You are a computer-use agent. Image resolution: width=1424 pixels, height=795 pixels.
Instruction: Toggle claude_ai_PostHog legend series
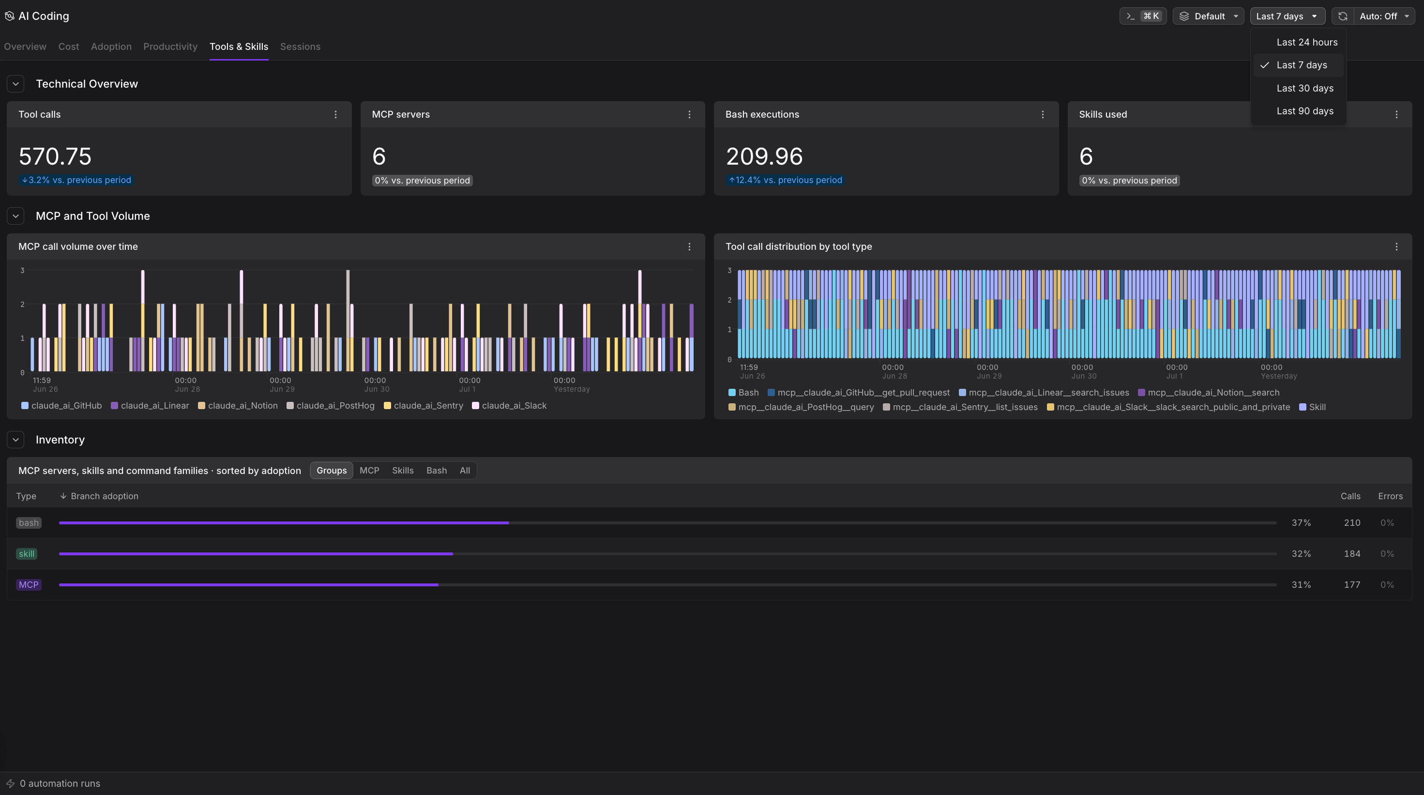click(x=331, y=406)
